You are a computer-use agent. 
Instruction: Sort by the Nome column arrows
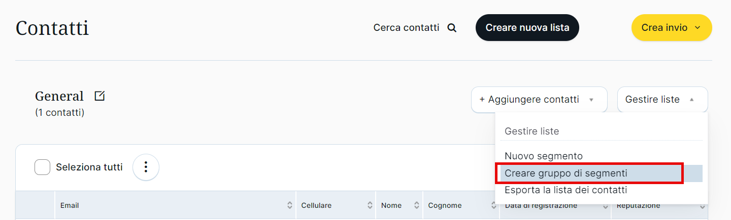tap(417, 205)
